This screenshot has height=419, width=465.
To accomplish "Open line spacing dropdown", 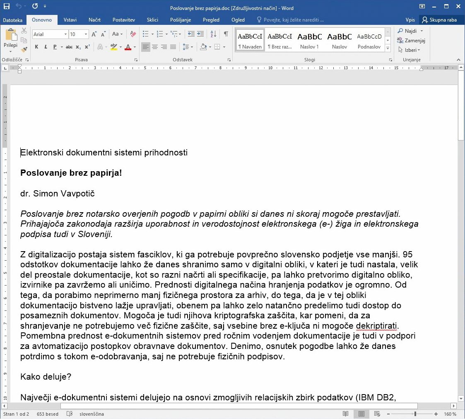I will [x=188, y=47].
